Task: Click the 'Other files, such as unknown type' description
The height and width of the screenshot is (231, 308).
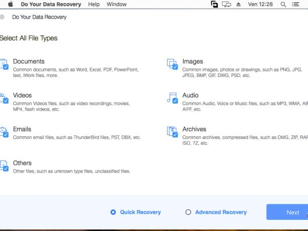Action: point(71,171)
